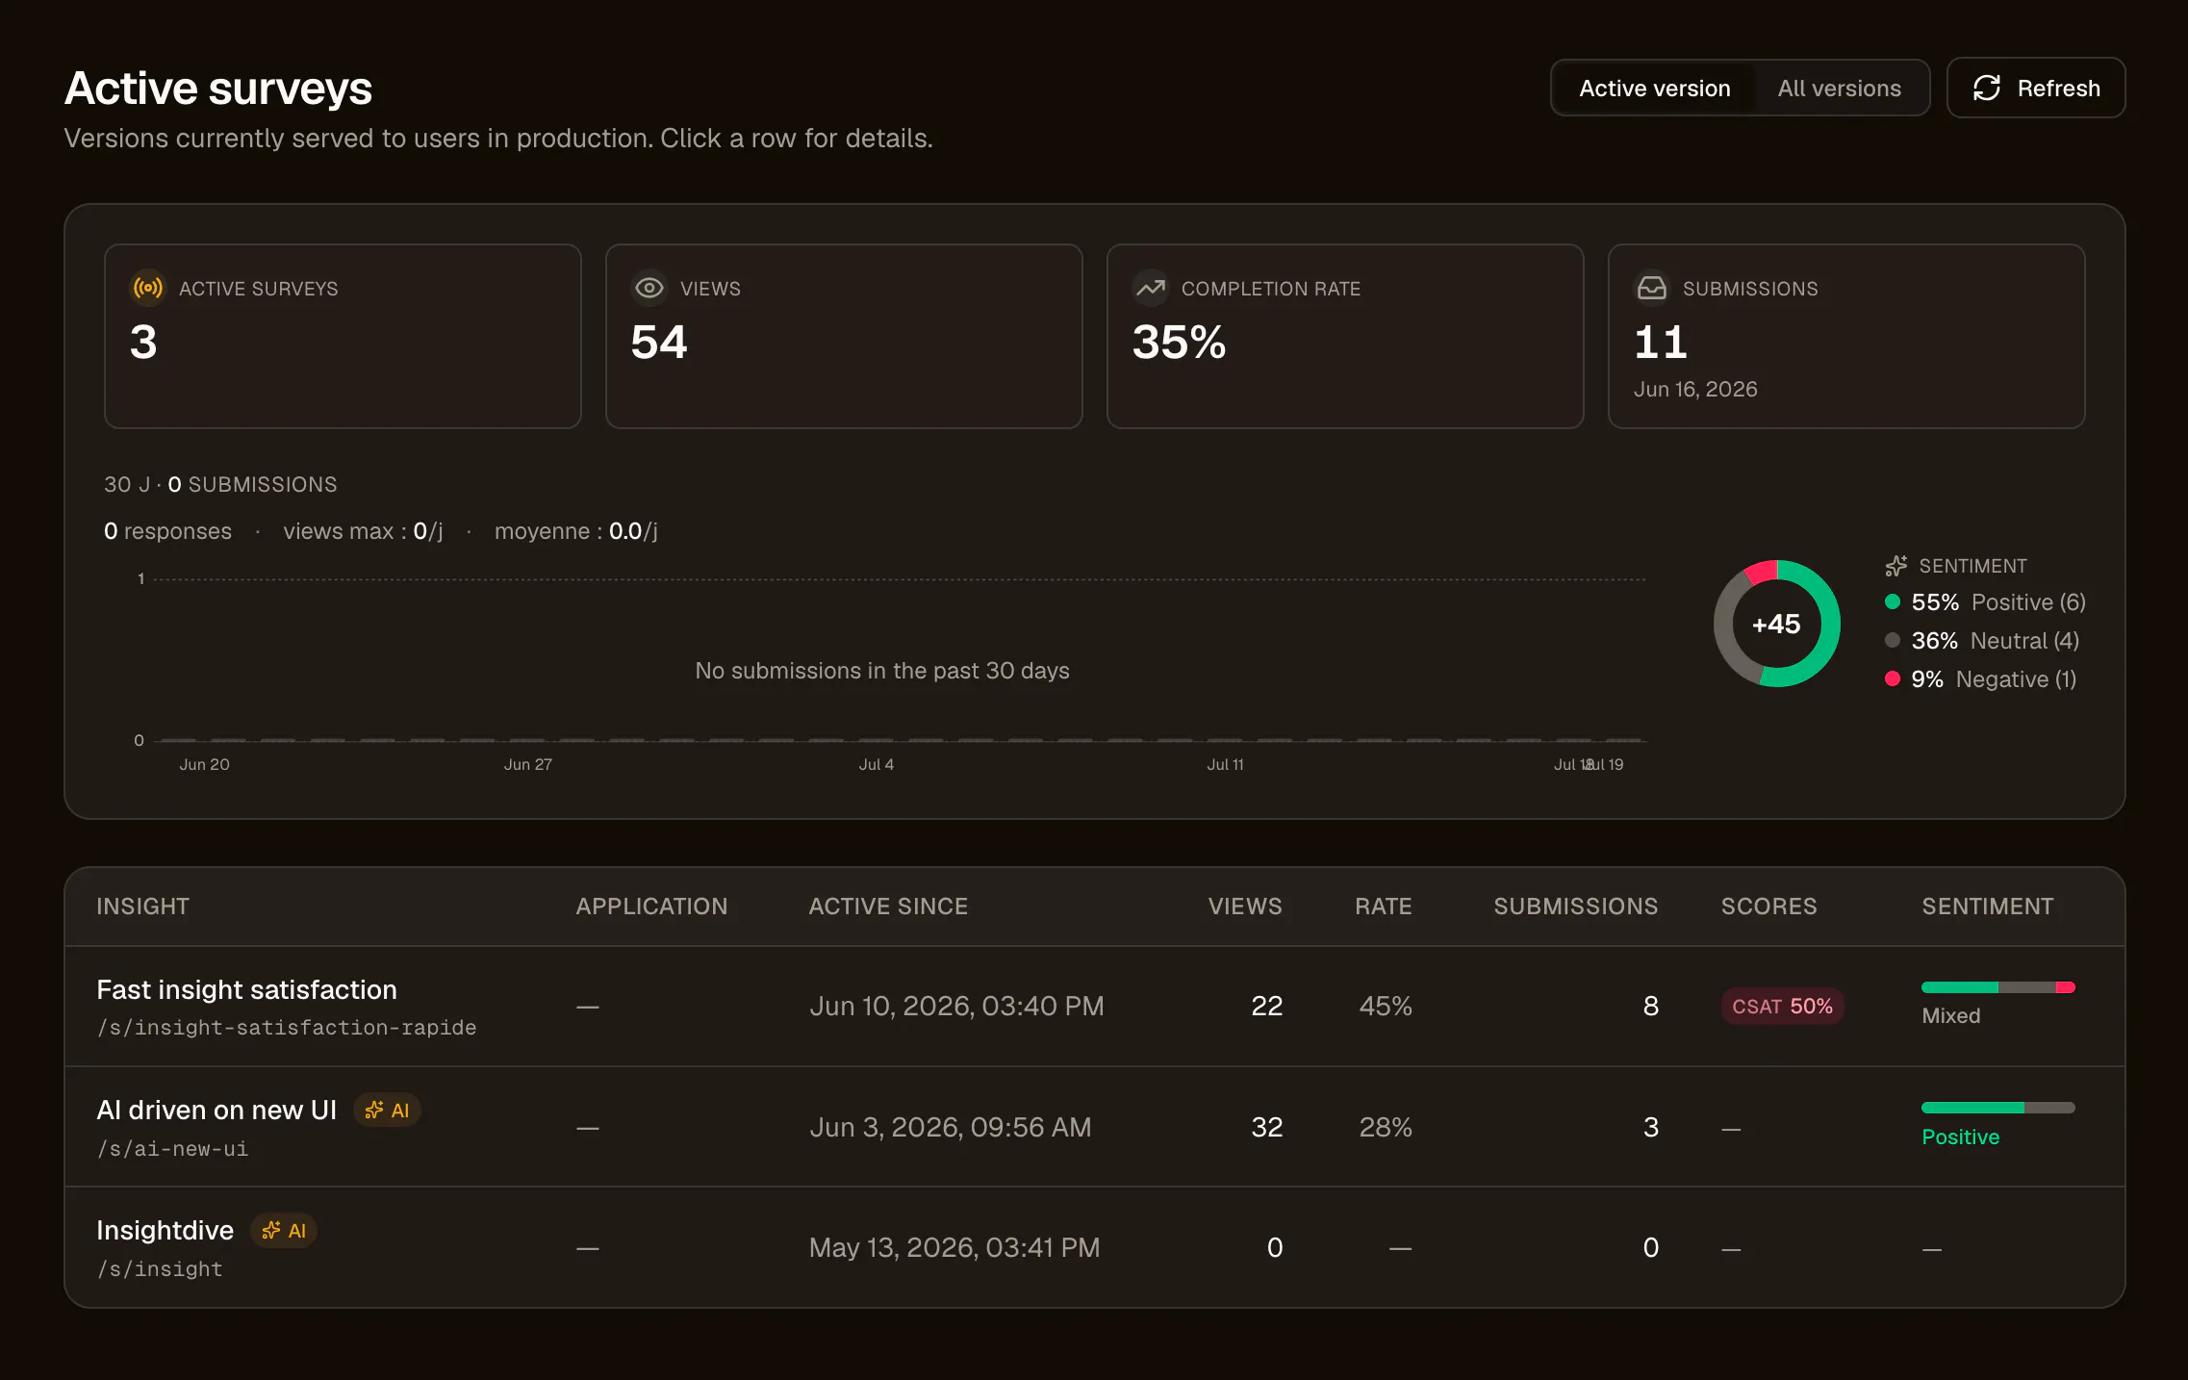Click the Active Surveys card showing 3
The width and height of the screenshot is (2188, 1380).
point(343,336)
